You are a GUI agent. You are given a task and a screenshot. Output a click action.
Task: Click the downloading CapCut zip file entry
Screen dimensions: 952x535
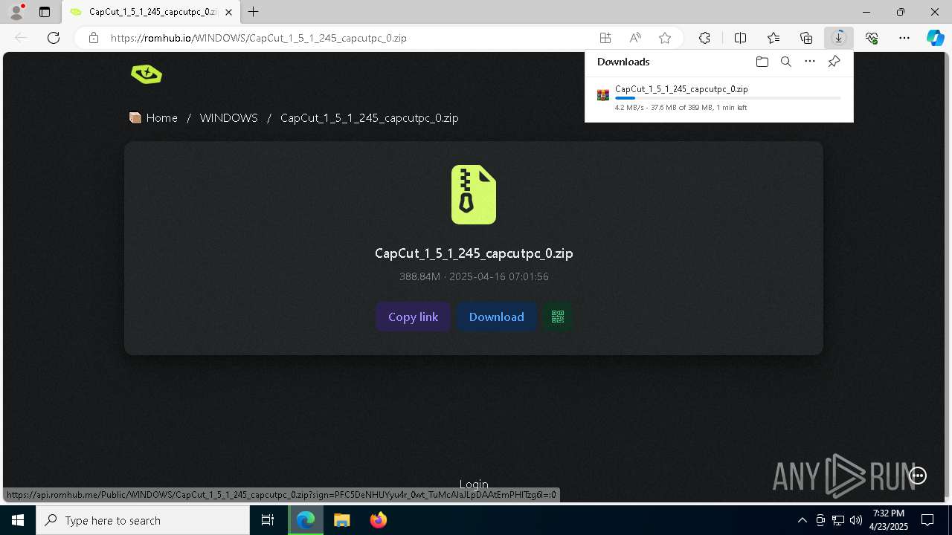[x=718, y=97]
